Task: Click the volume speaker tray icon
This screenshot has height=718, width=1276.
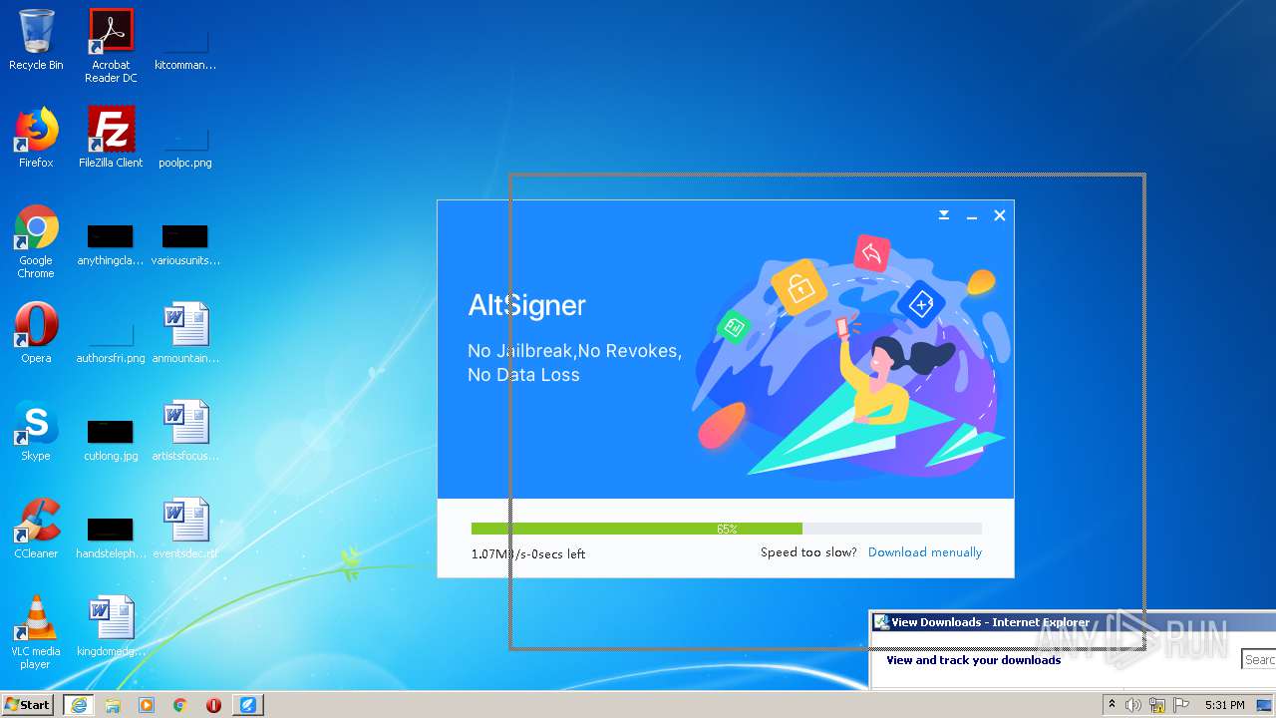Action: point(1133,705)
